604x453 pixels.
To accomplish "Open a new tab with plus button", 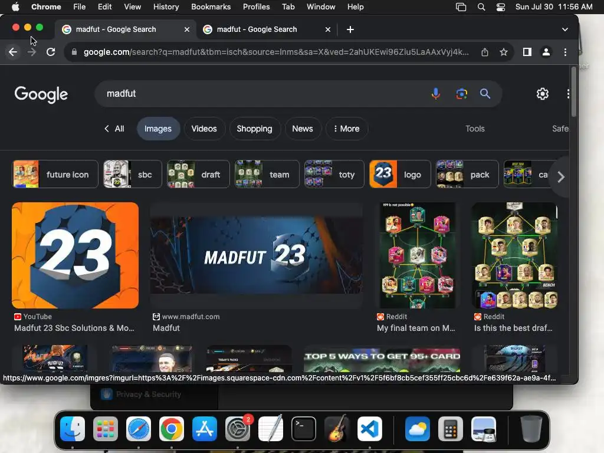I will (350, 29).
